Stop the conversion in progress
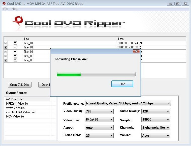Viewport: 191px width, 146px height. [122, 84]
